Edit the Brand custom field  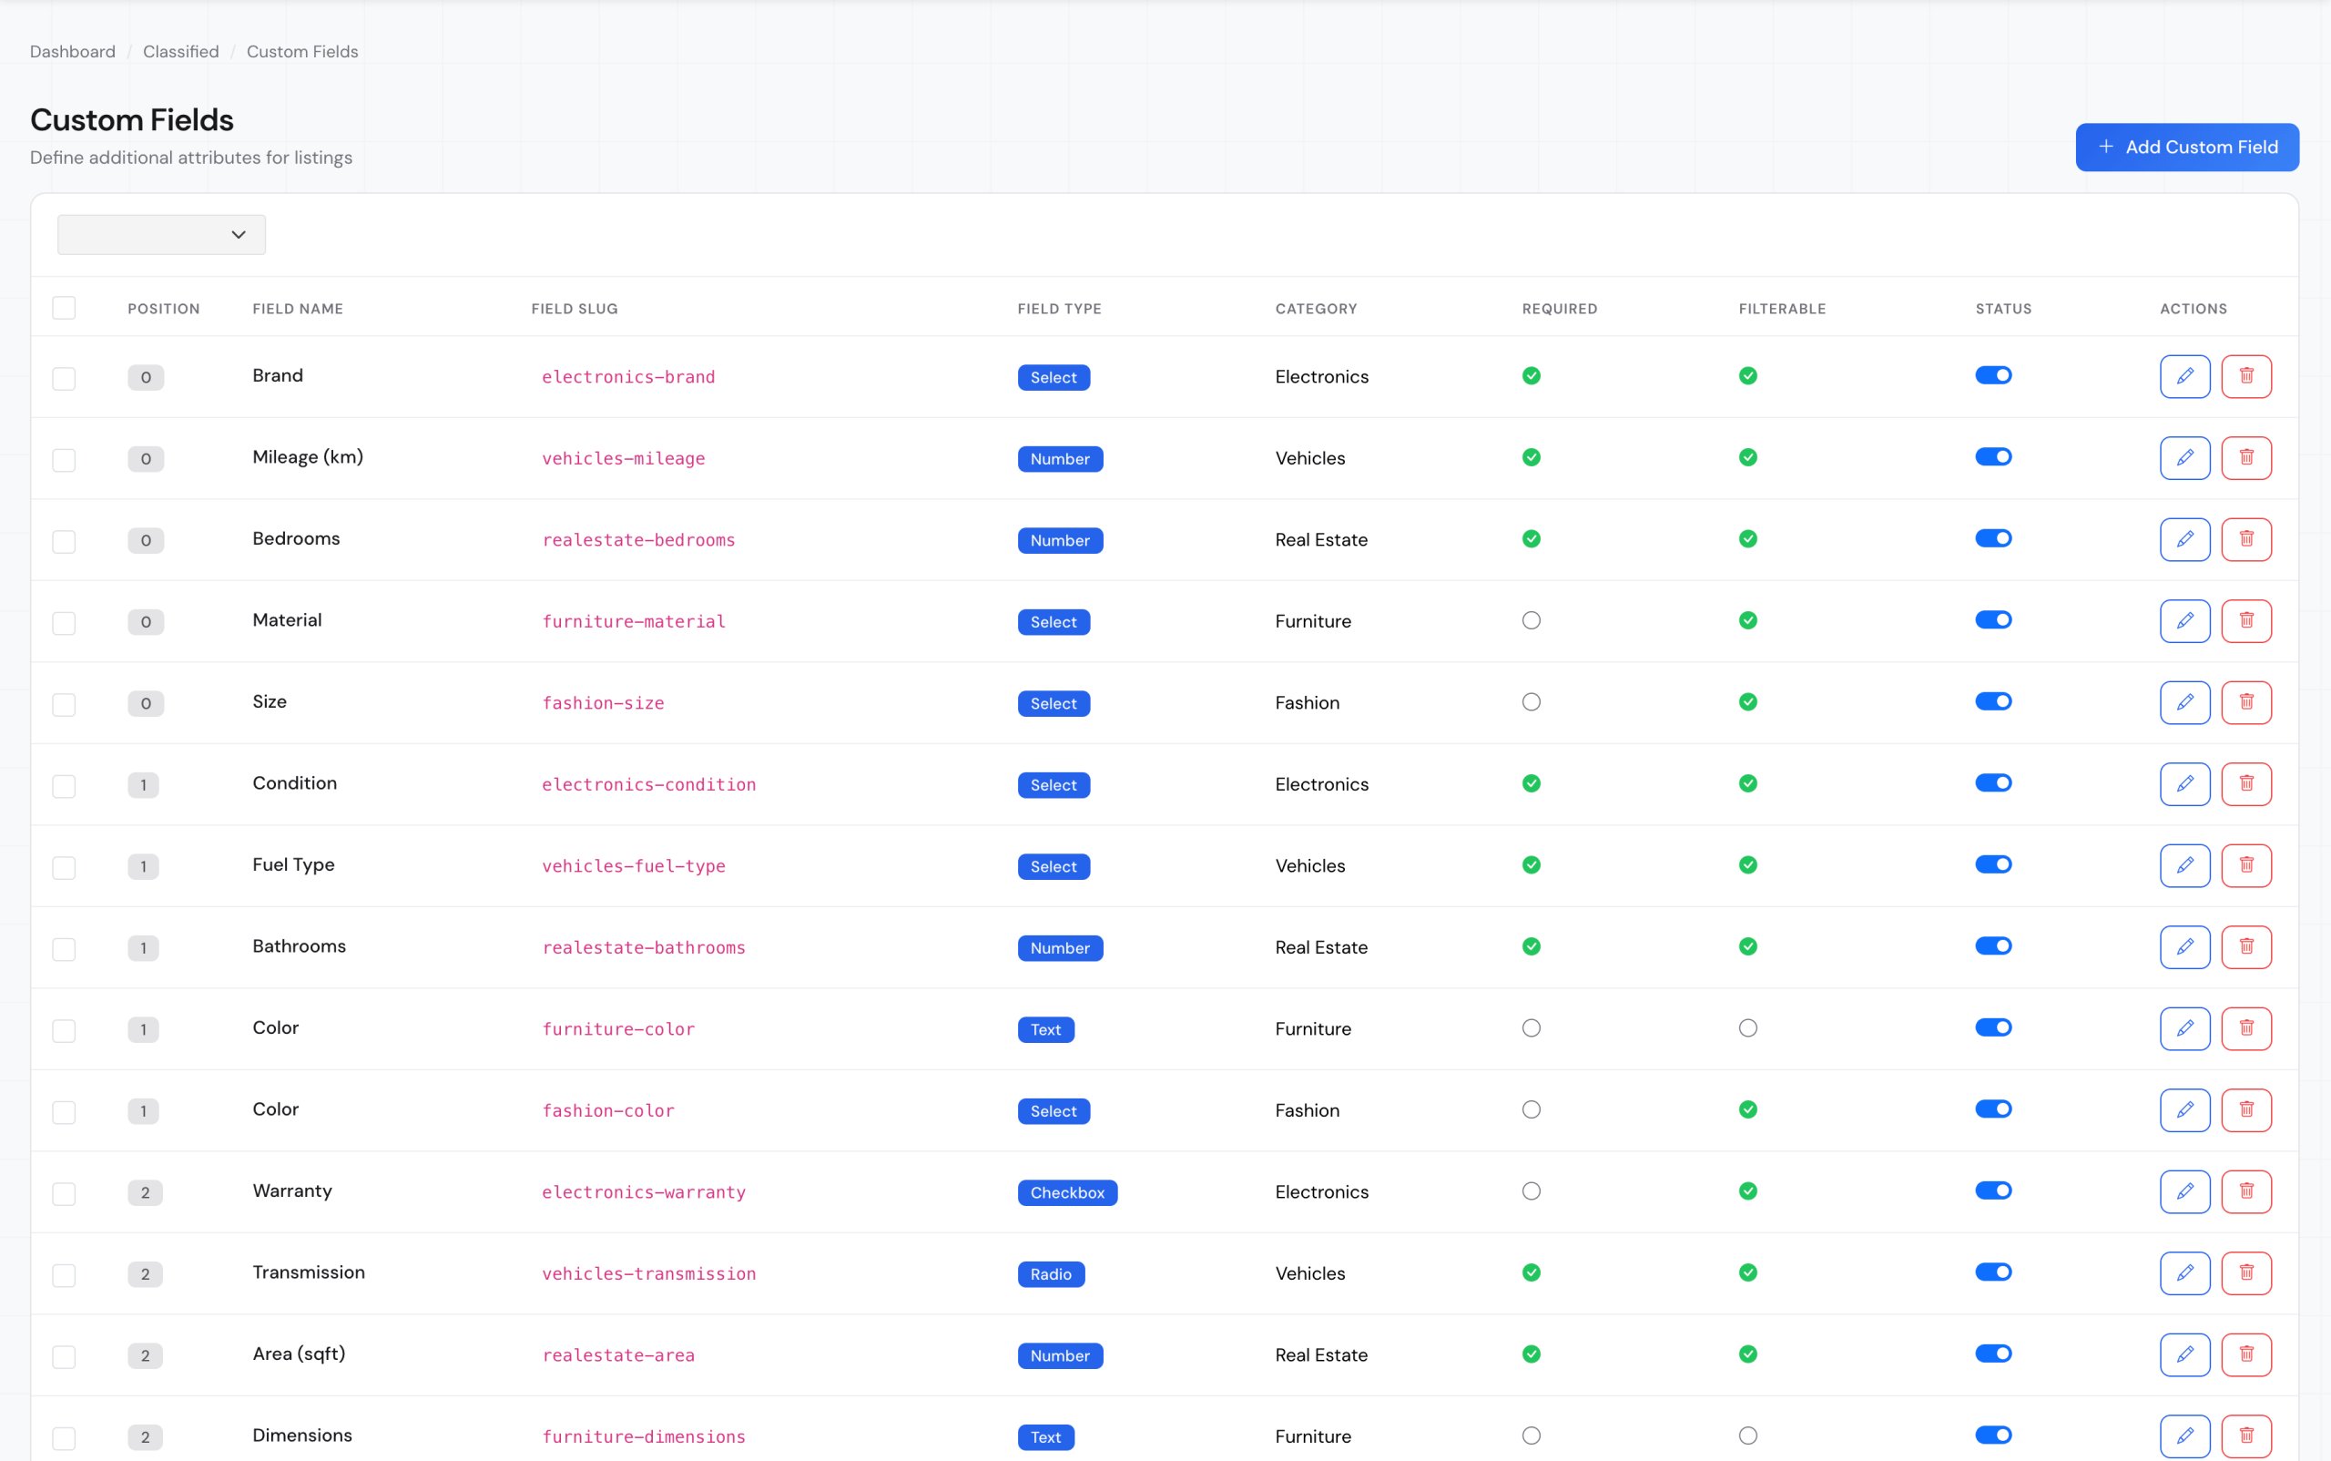(2184, 377)
